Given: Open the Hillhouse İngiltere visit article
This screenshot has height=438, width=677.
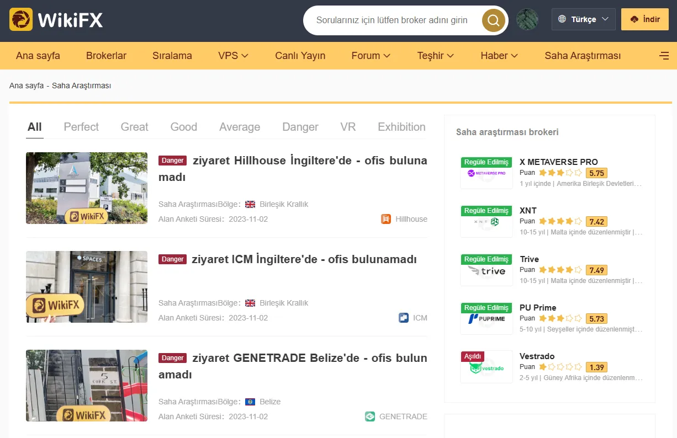Looking at the screenshot, I should (293, 169).
